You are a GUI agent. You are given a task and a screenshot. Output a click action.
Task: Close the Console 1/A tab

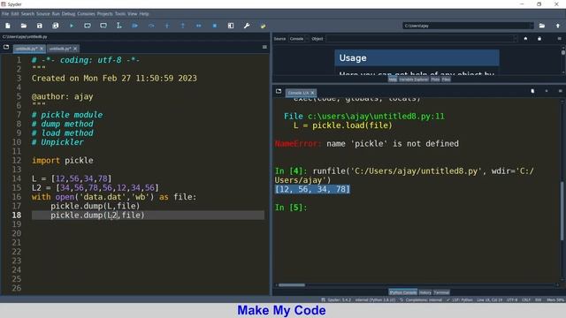point(312,93)
